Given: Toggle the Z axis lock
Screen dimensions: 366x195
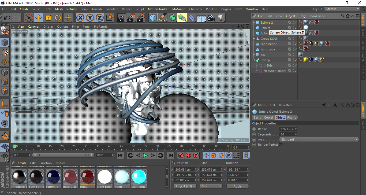Looking at the screenshot, I should [100, 18].
